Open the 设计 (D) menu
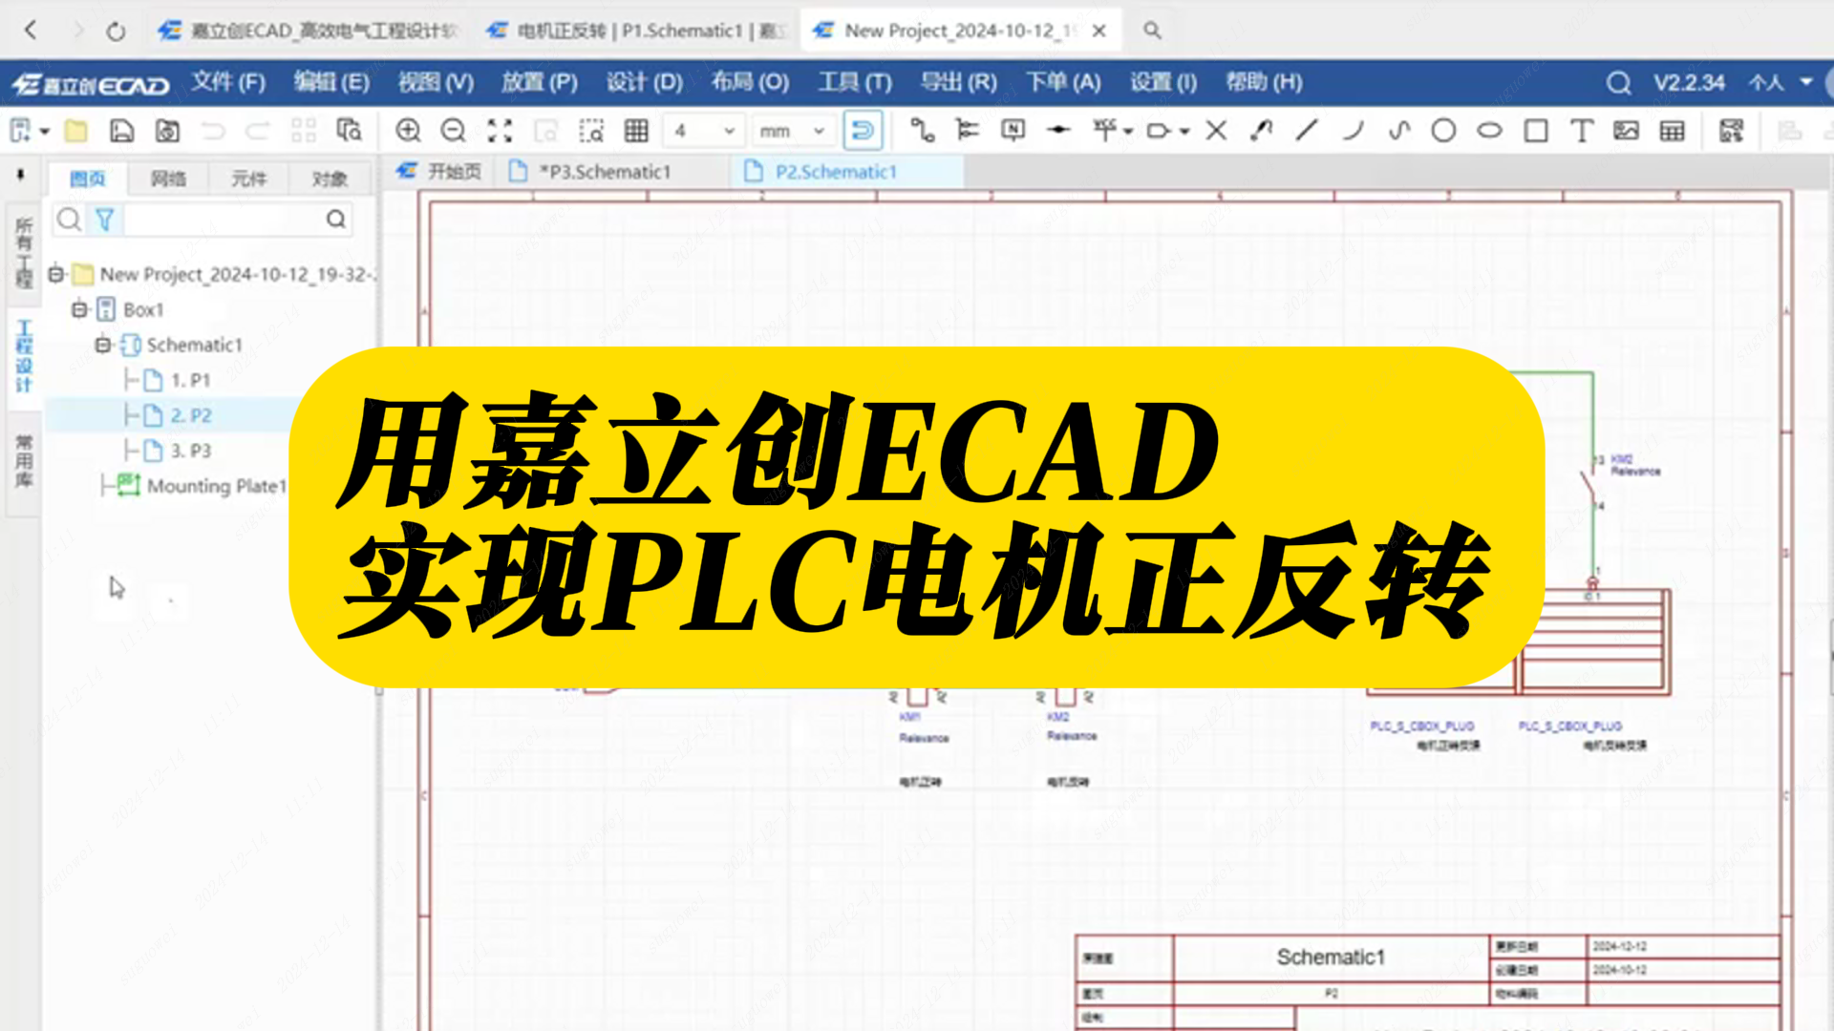The height and width of the screenshot is (1031, 1834). coord(645,83)
